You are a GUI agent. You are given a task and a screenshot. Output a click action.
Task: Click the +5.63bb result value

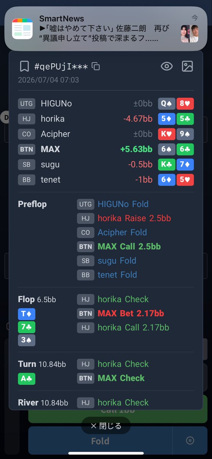click(x=136, y=149)
